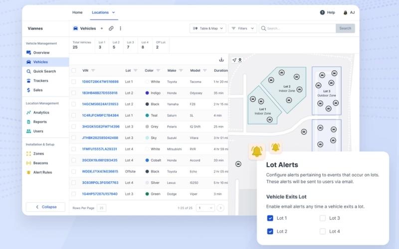Open Alert Rules in the sidebar
Image resolution: width=399 pixels, height=249 pixels.
coord(45,172)
